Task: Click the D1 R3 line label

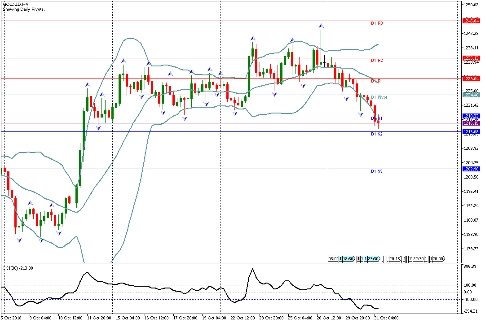Action: tap(376, 23)
